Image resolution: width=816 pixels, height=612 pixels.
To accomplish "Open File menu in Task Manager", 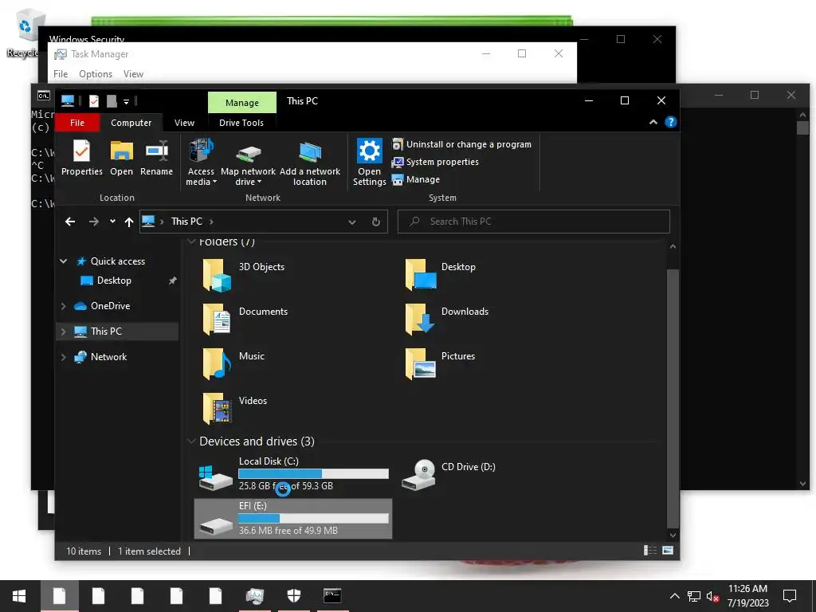I will coord(61,74).
